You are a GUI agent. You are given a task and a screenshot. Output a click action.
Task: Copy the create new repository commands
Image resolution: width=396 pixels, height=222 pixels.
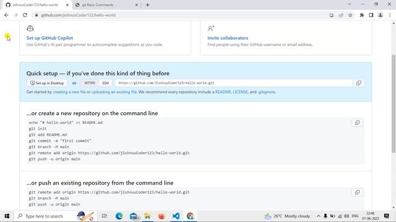pos(357,123)
